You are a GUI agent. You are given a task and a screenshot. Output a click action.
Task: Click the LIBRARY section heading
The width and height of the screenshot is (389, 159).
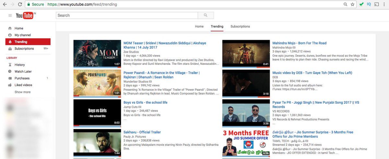coord(12,58)
